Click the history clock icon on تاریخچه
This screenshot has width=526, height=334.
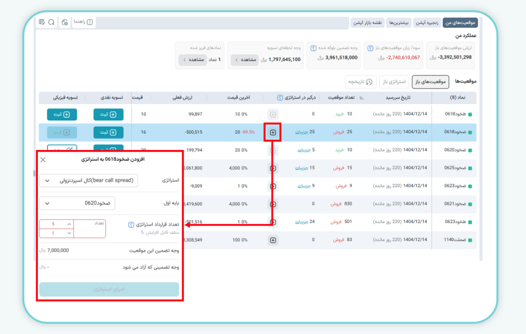click(370, 82)
